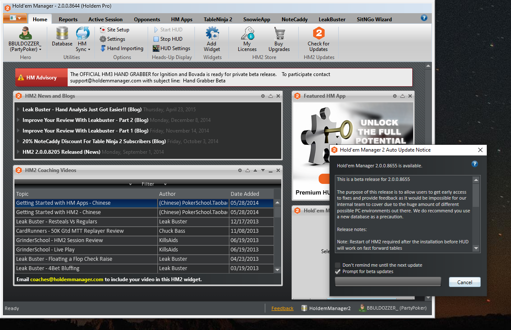Expand the Filter bar in Coaching Videos
The height and width of the screenshot is (330, 511).
[x=148, y=184]
